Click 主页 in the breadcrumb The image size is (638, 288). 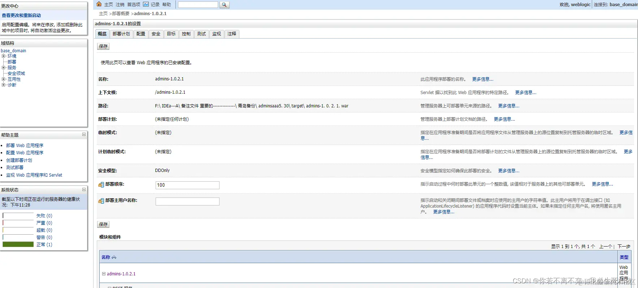[x=103, y=14]
